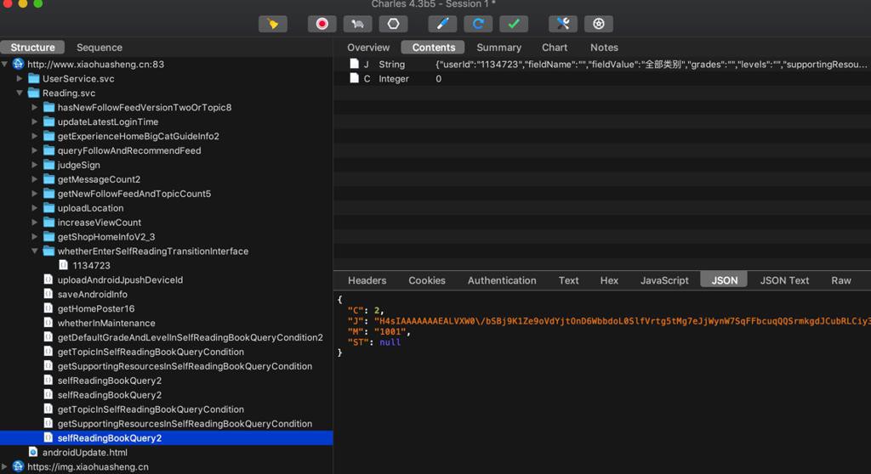The width and height of the screenshot is (871, 474).
Task: Open the Contents tab
Action: click(x=434, y=48)
